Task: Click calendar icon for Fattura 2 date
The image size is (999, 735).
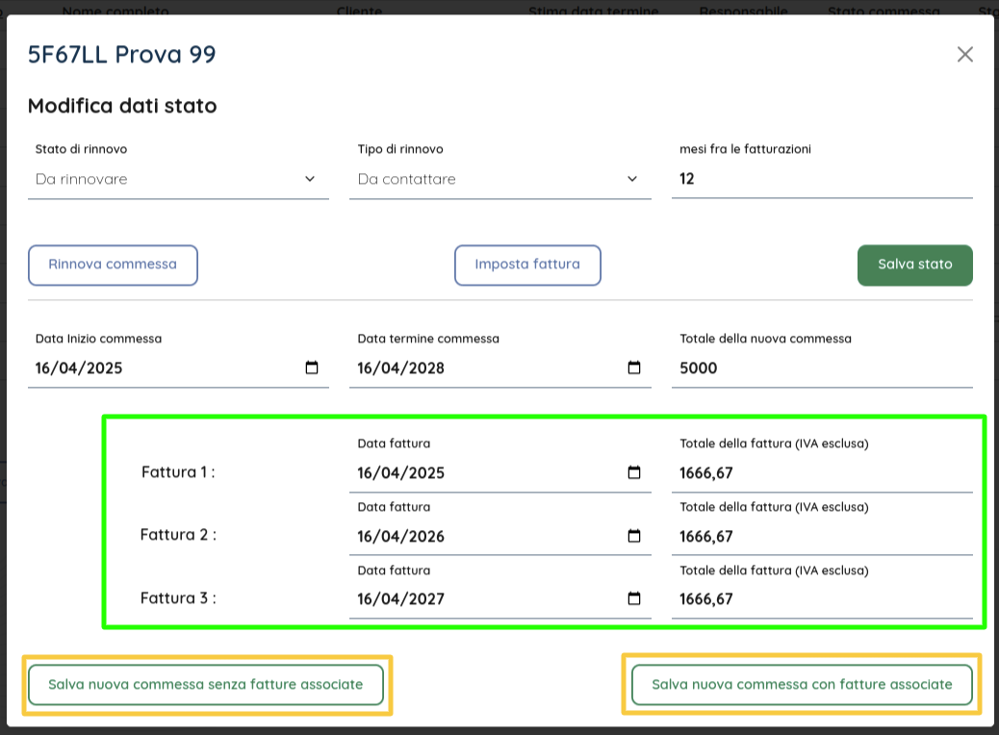Action: [634, 536]
